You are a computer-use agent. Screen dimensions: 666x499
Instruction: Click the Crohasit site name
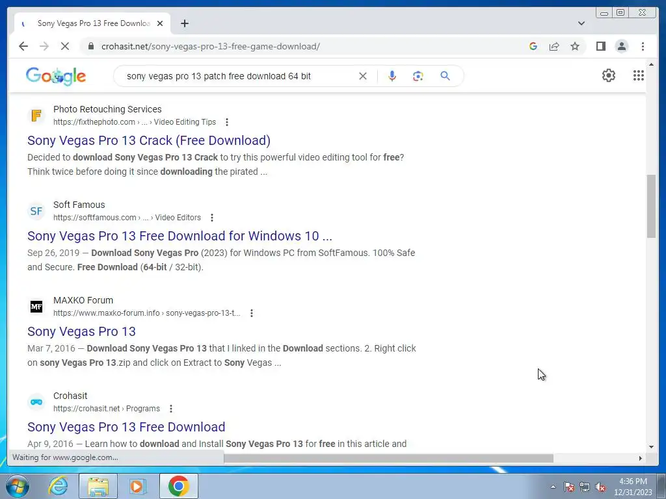(x=70, y=396)
